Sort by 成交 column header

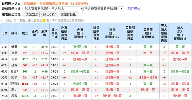(x=25, y=33)
